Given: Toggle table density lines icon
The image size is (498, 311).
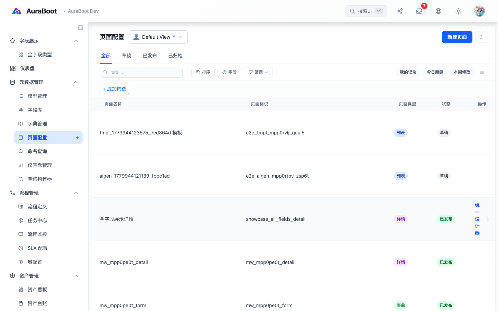Looking at the screenshot, I should (482, 72).
